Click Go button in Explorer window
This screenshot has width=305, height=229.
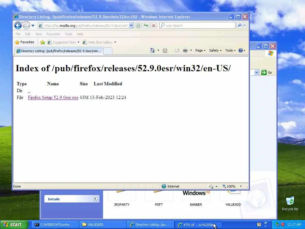[267, 72]
